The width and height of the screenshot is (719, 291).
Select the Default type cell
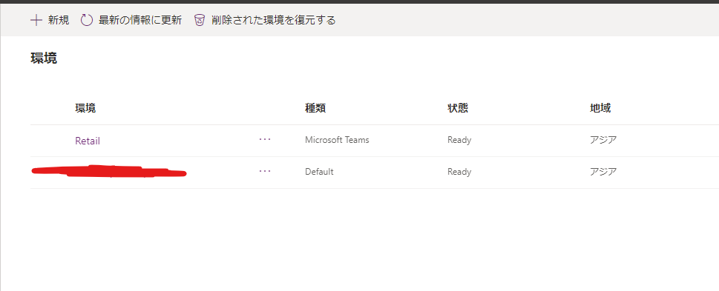[x=319, y=172]
